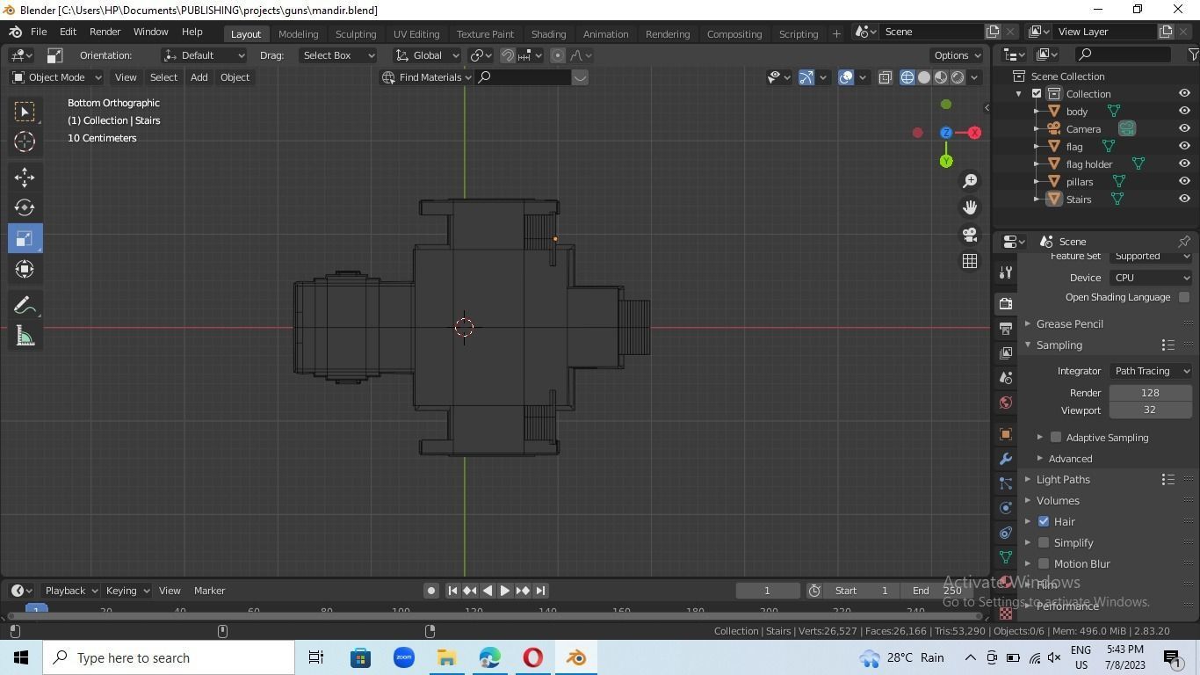This screenshot has width=1200, height=675.
Task: Open the Scene properties tab
Action: [x=1006, y=377]
